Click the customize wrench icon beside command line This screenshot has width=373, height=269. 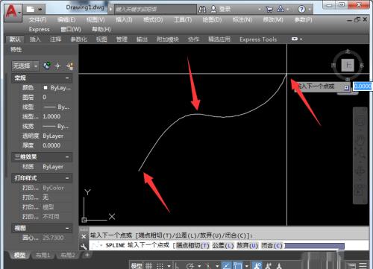[x=84, y=246]
